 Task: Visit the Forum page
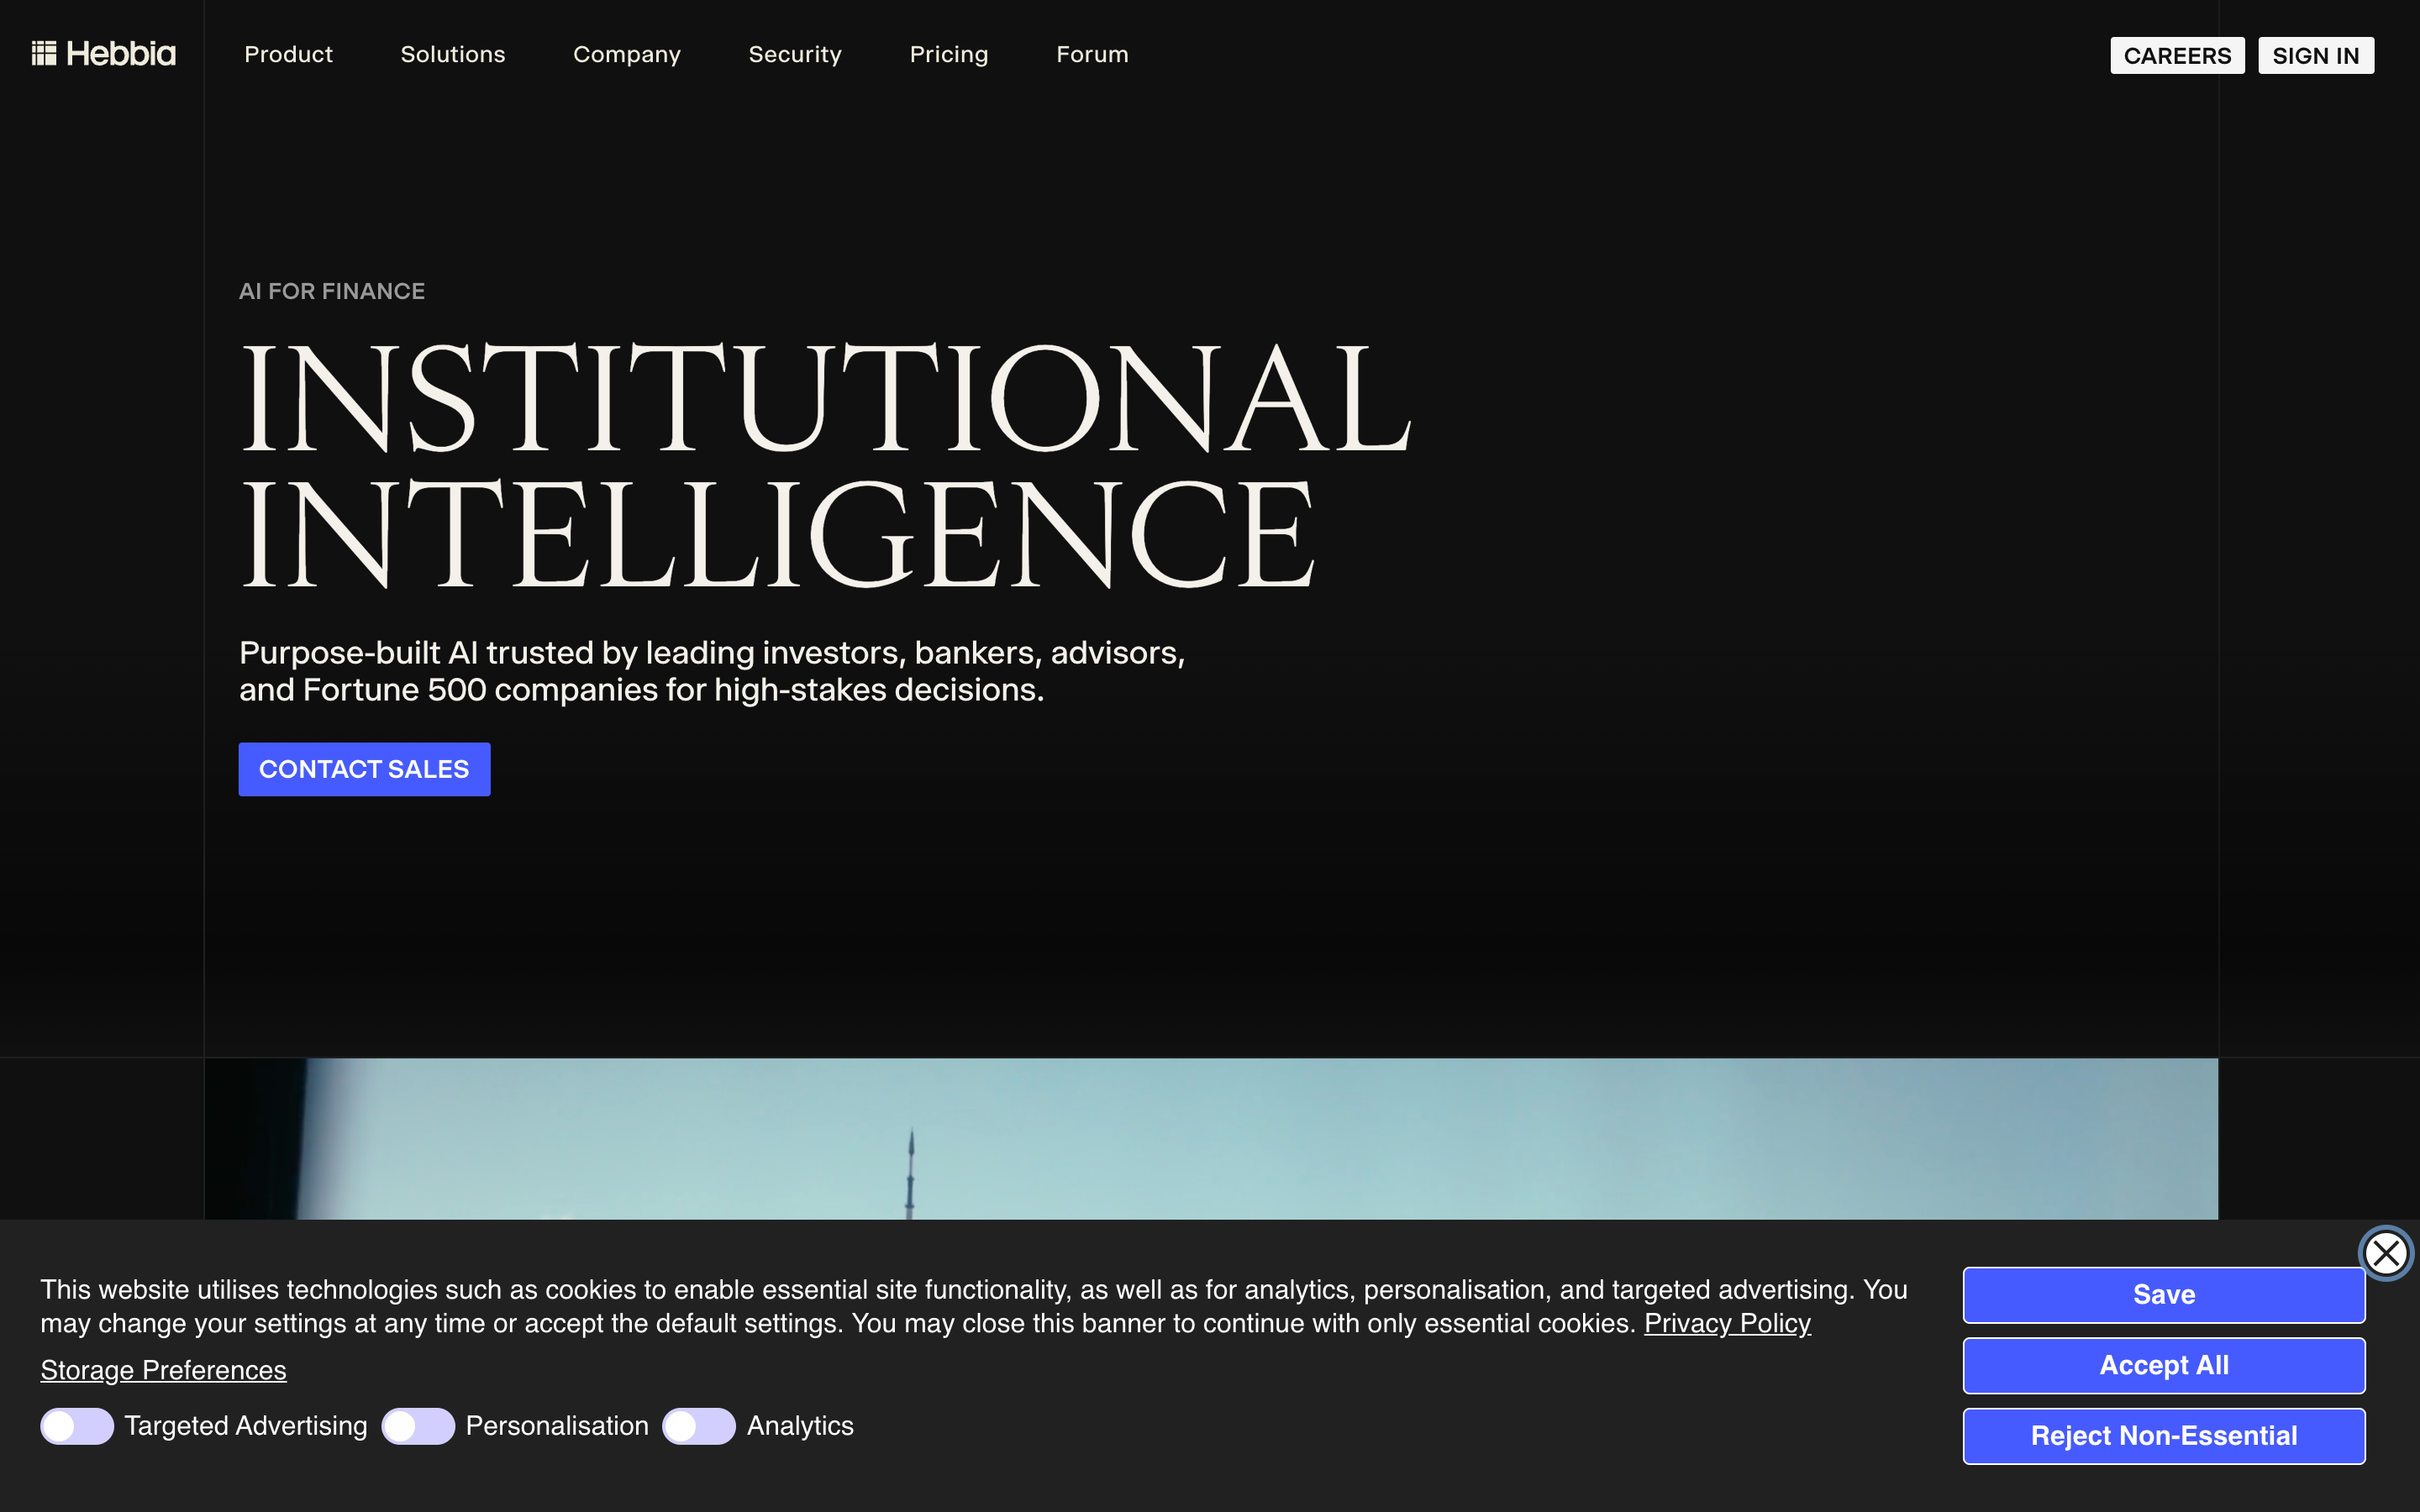click(1092, 54)
